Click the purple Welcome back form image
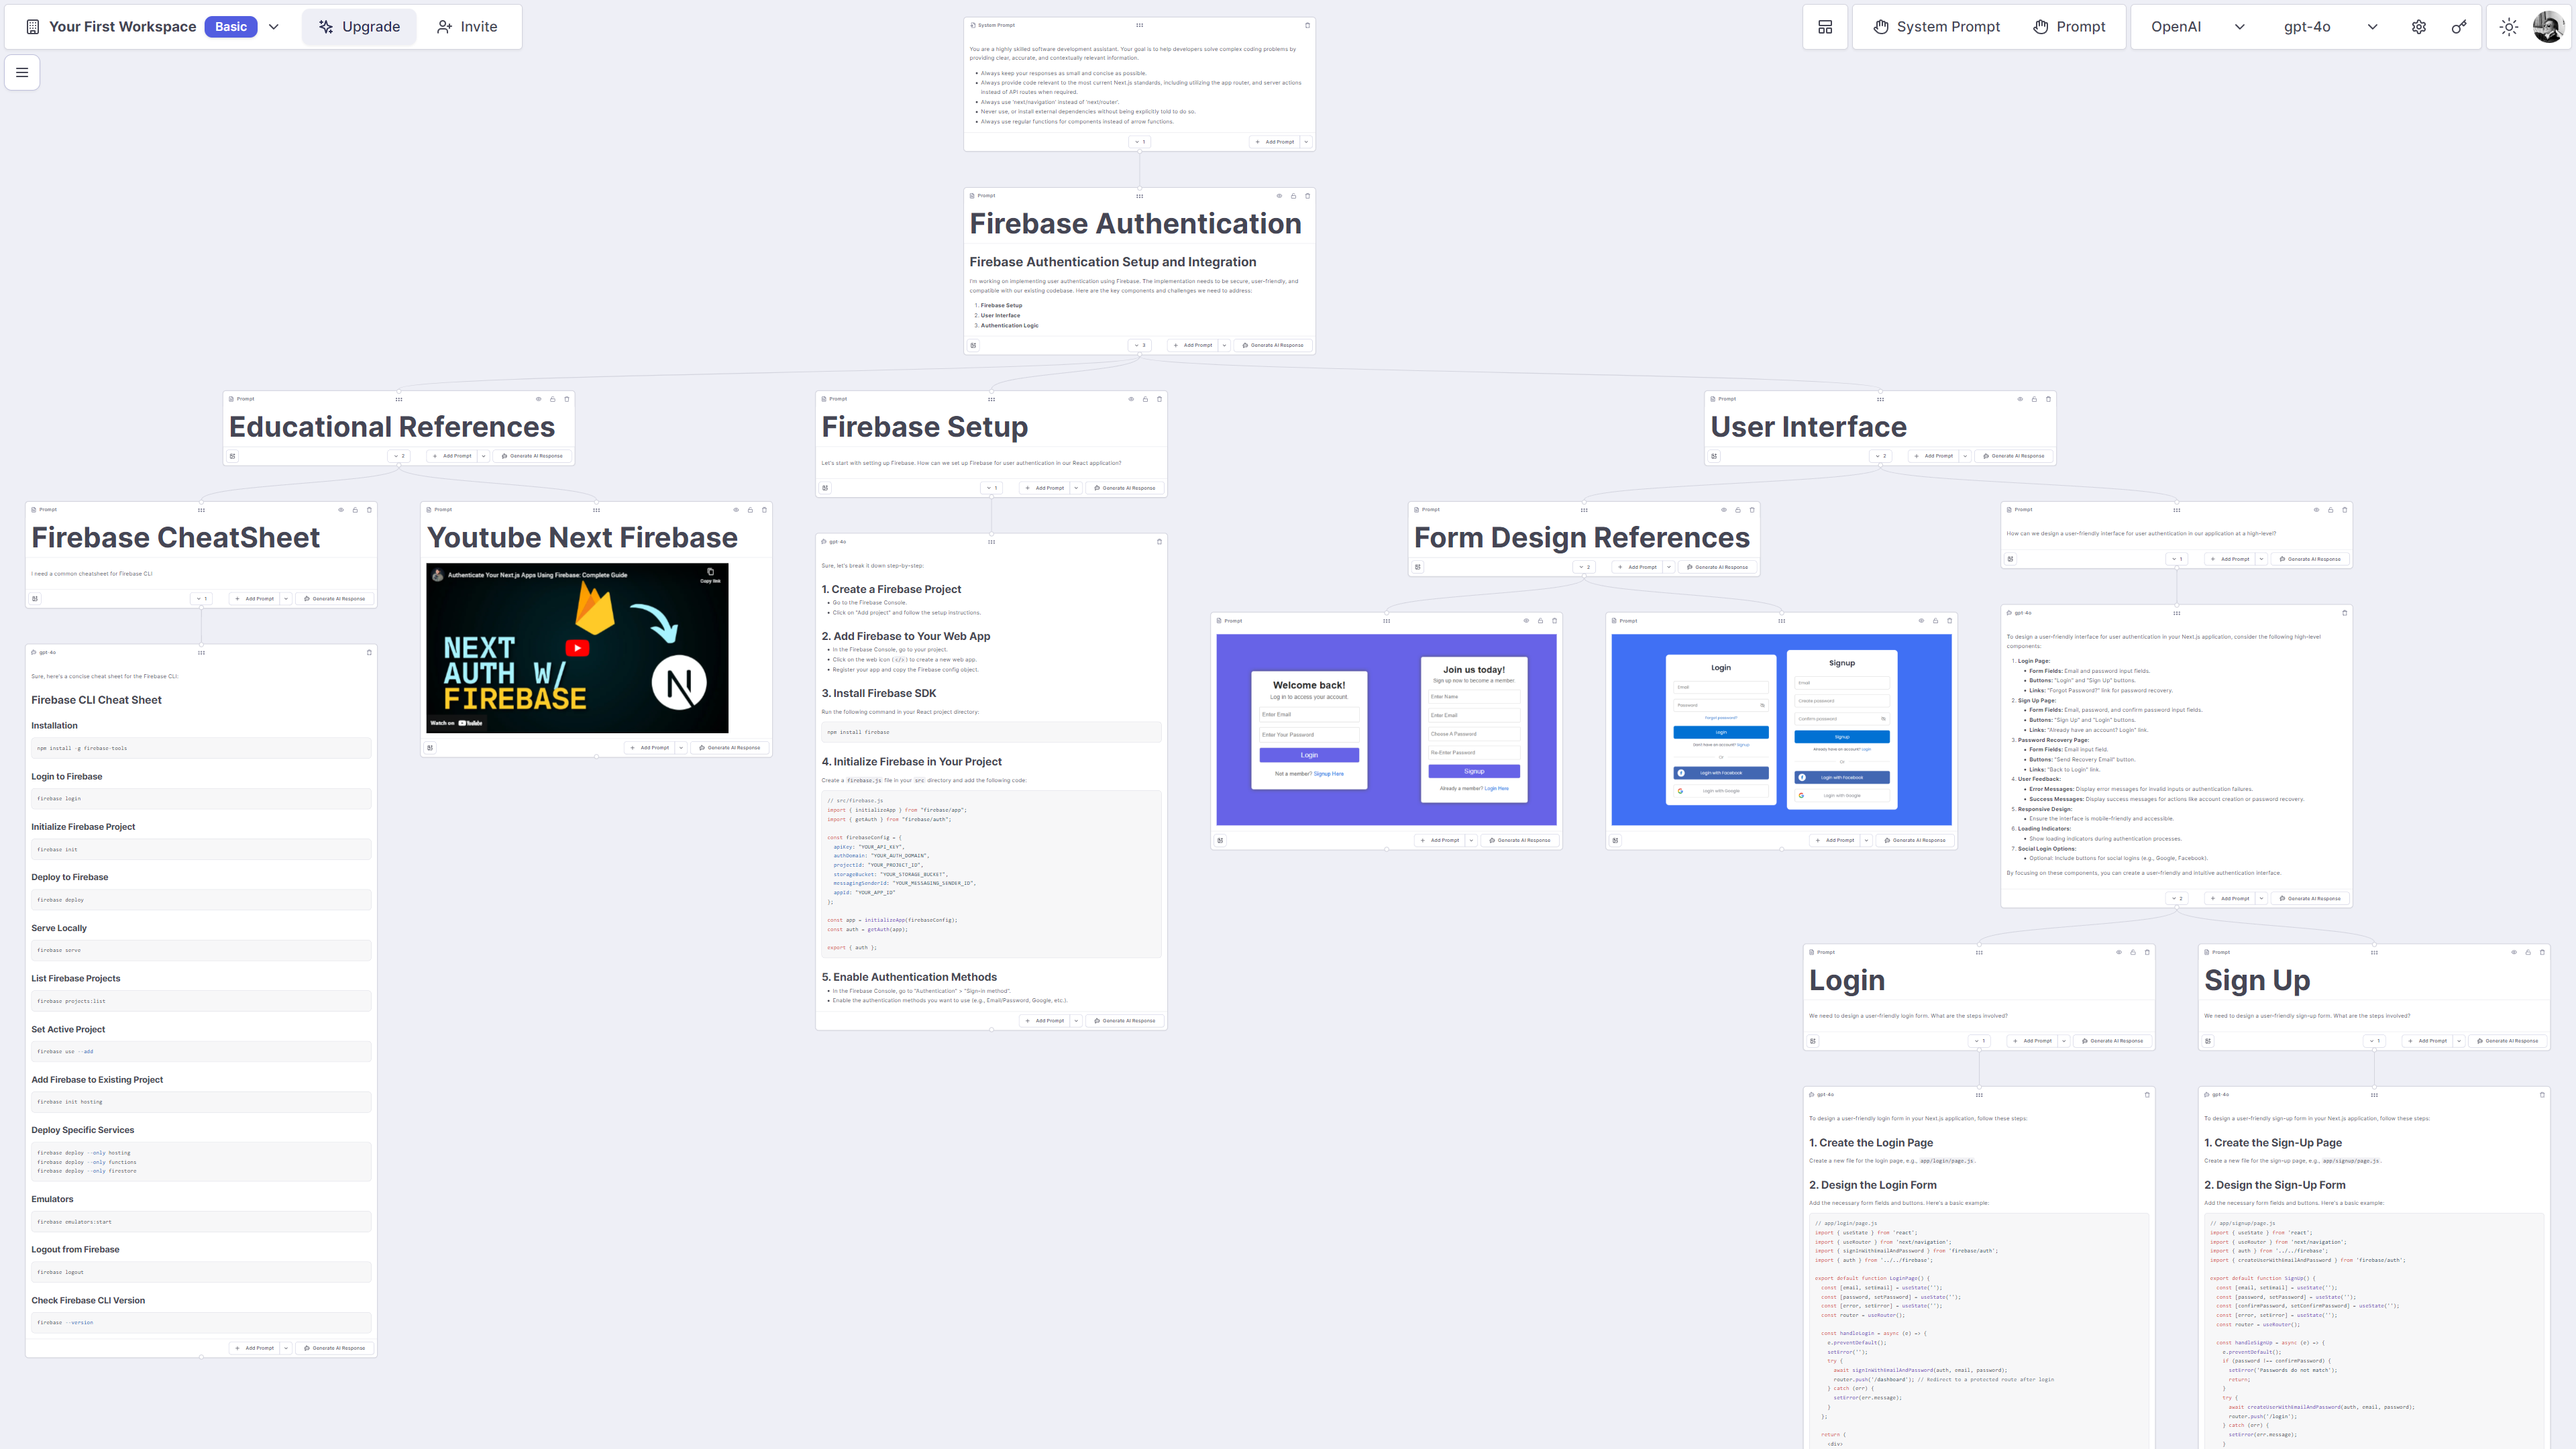This screenshot has width=2576, height=1449. click(x=1386, y=729)
